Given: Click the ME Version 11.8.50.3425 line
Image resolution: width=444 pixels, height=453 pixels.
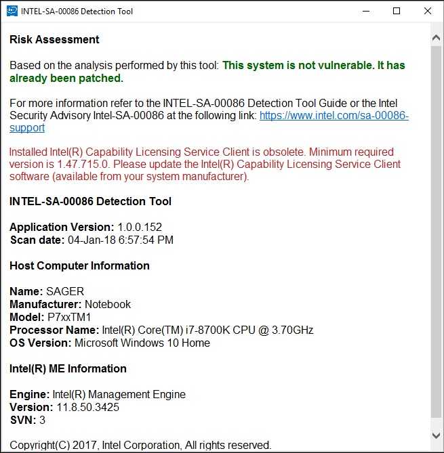Looking at the screenshot, I should point(65,408).
